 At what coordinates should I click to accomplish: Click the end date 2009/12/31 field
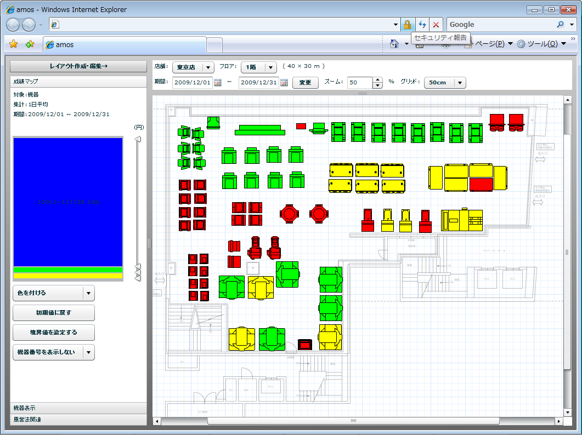pos(259,82)
